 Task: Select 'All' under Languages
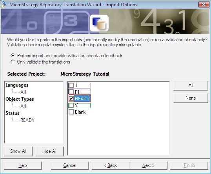(x=23, y=92)
